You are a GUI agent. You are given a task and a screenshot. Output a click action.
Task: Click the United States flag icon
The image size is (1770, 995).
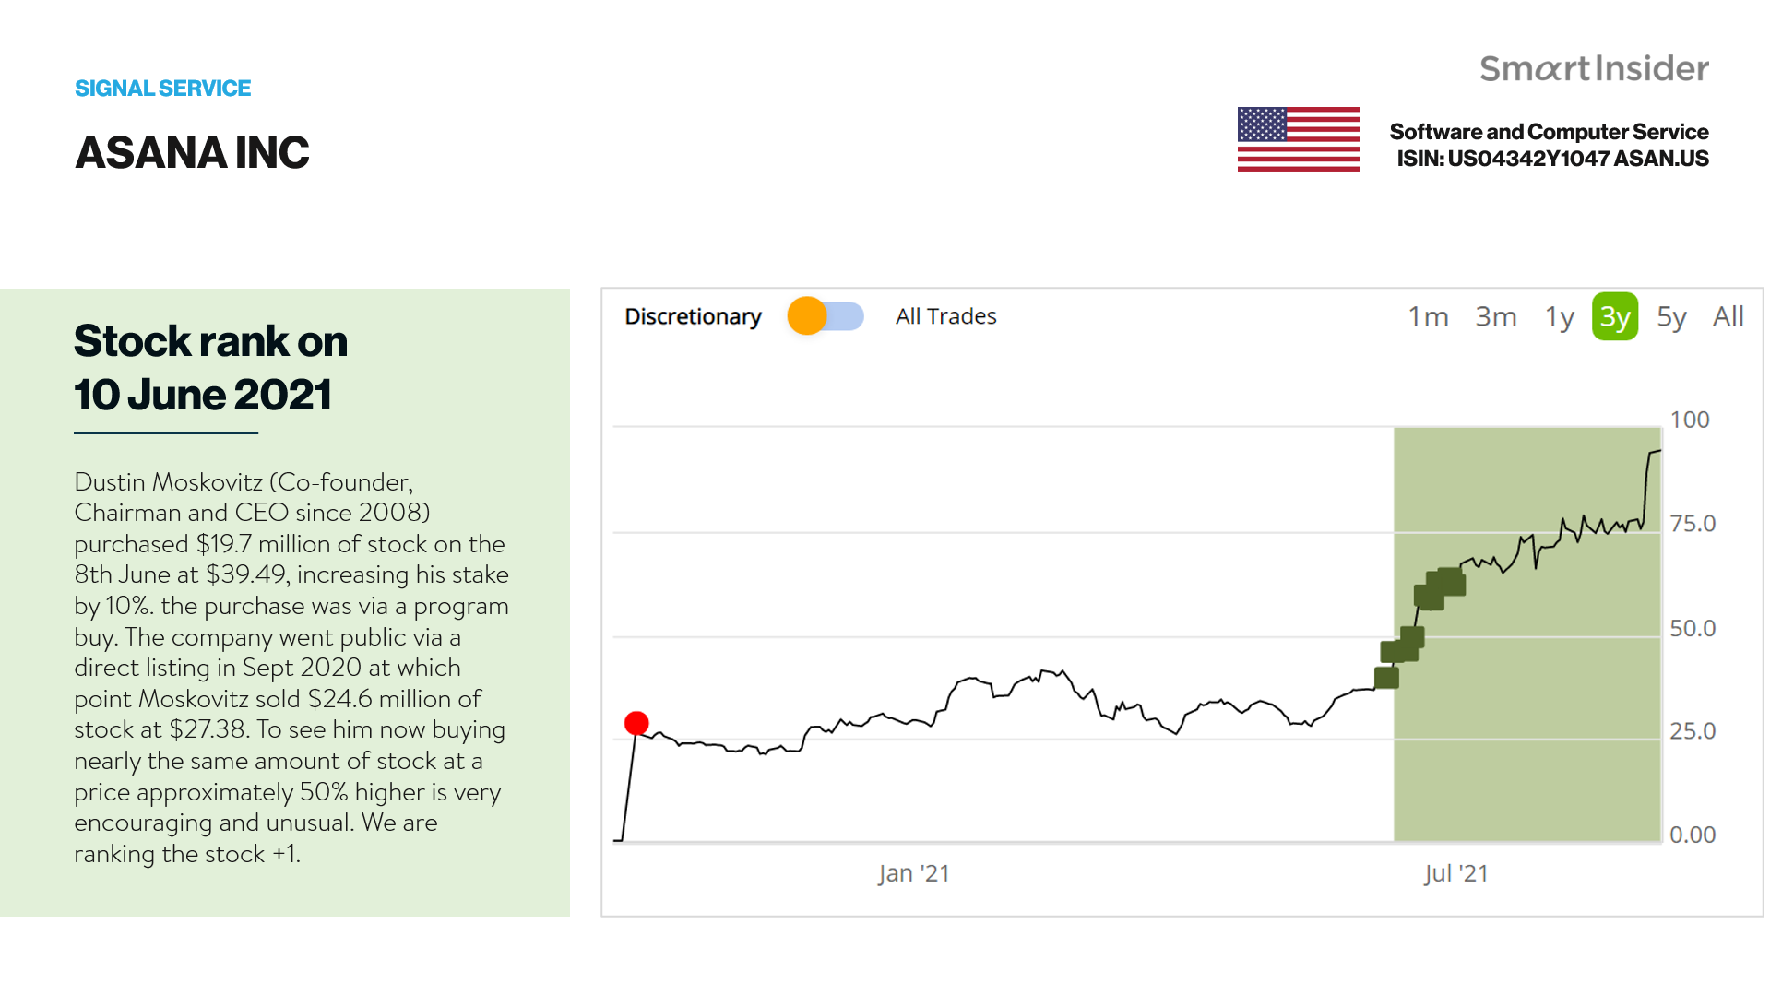(1298, 139)
